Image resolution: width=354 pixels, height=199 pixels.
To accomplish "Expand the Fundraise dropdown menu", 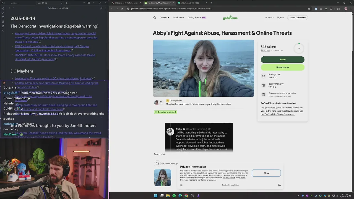I will tap(178, 17).
